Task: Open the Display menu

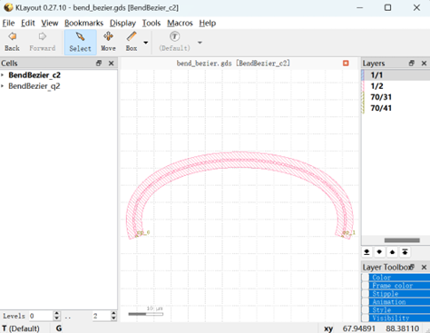Action: (x=122, y=23)
